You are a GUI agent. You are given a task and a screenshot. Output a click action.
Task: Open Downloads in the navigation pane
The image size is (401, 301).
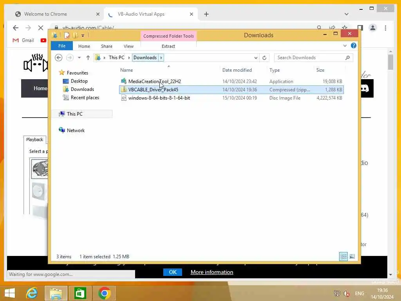click(82, 89)
